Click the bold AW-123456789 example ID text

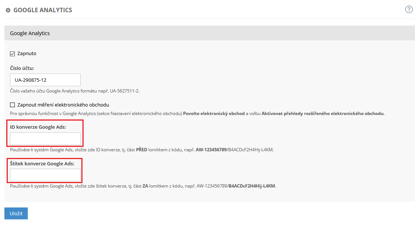click(211, 150)
